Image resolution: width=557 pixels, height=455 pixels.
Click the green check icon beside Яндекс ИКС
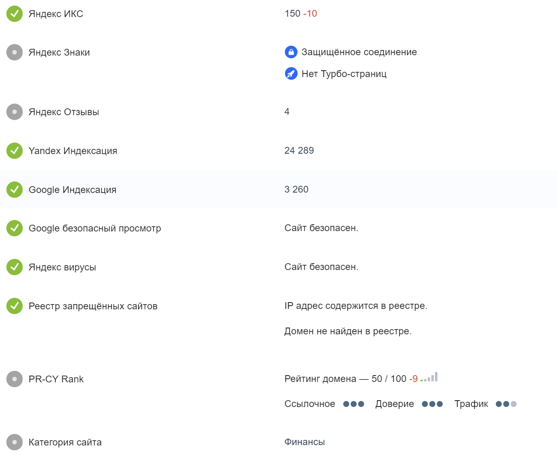point(15,14)
